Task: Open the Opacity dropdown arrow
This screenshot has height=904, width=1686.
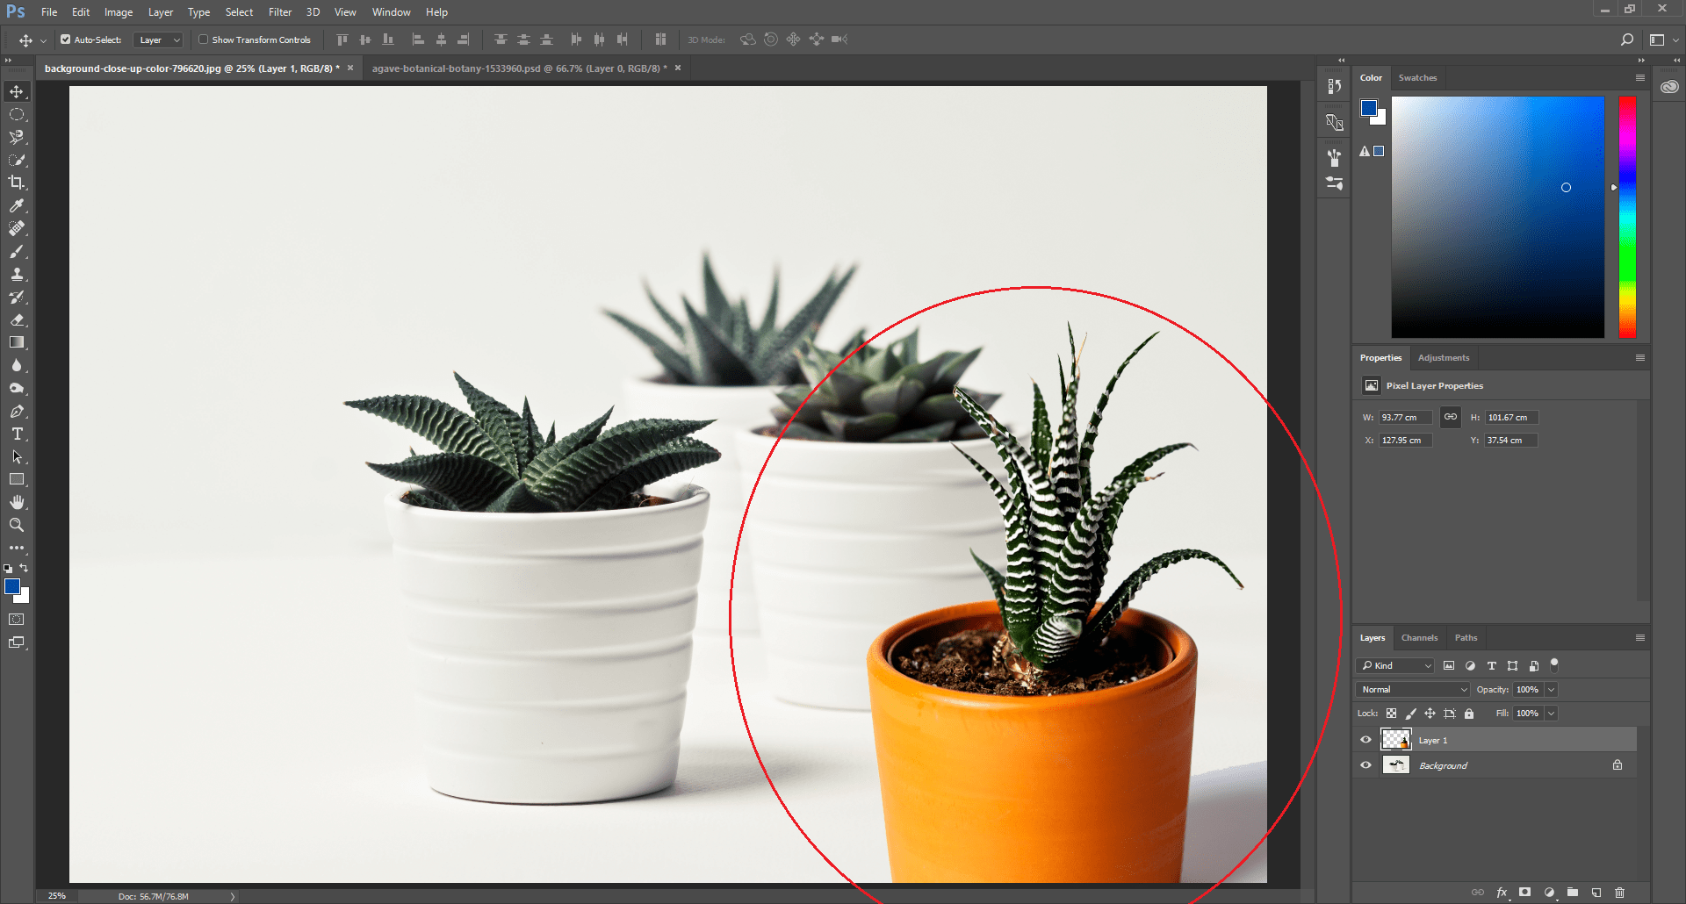Action: tap(1552, 690)
